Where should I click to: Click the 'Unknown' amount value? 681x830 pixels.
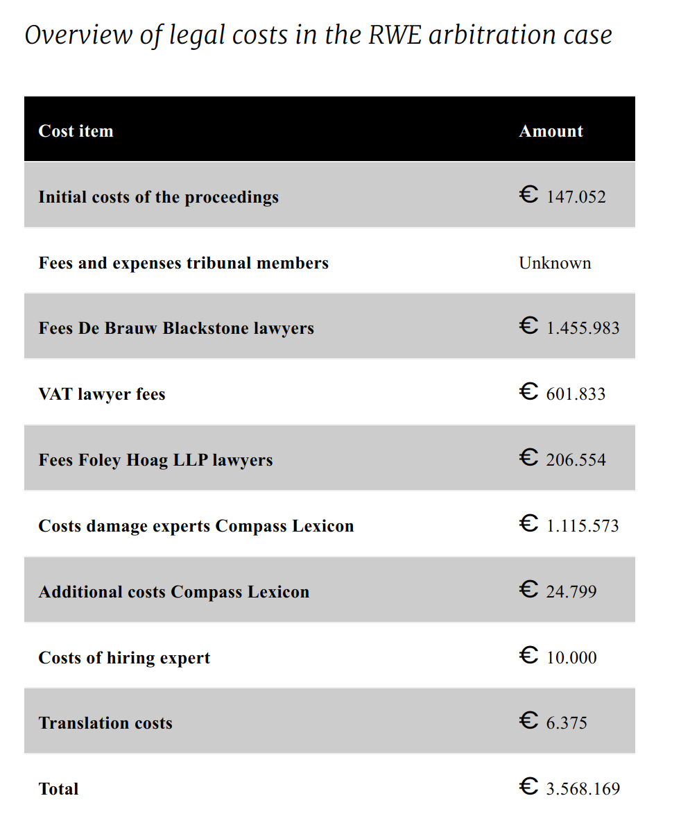click(x=555, y=262)
